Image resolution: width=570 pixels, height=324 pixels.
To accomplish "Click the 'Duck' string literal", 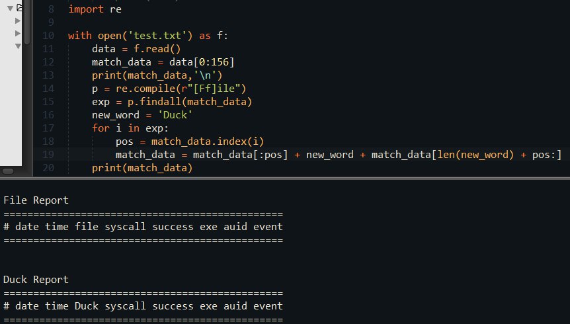I will coord(175,115).
